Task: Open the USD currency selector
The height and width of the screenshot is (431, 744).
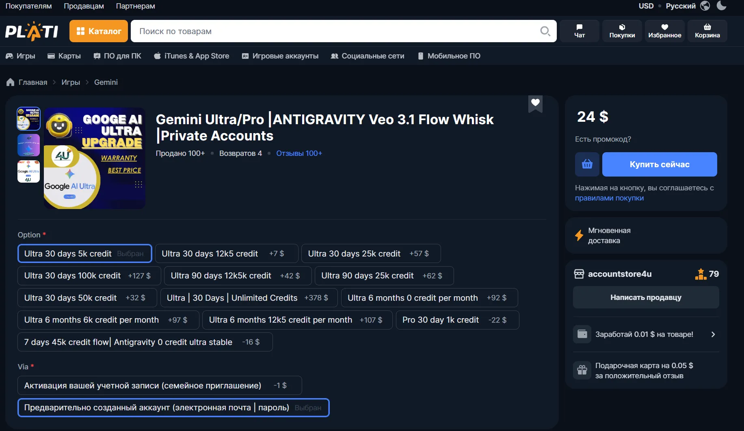Action: pos(646,6)
